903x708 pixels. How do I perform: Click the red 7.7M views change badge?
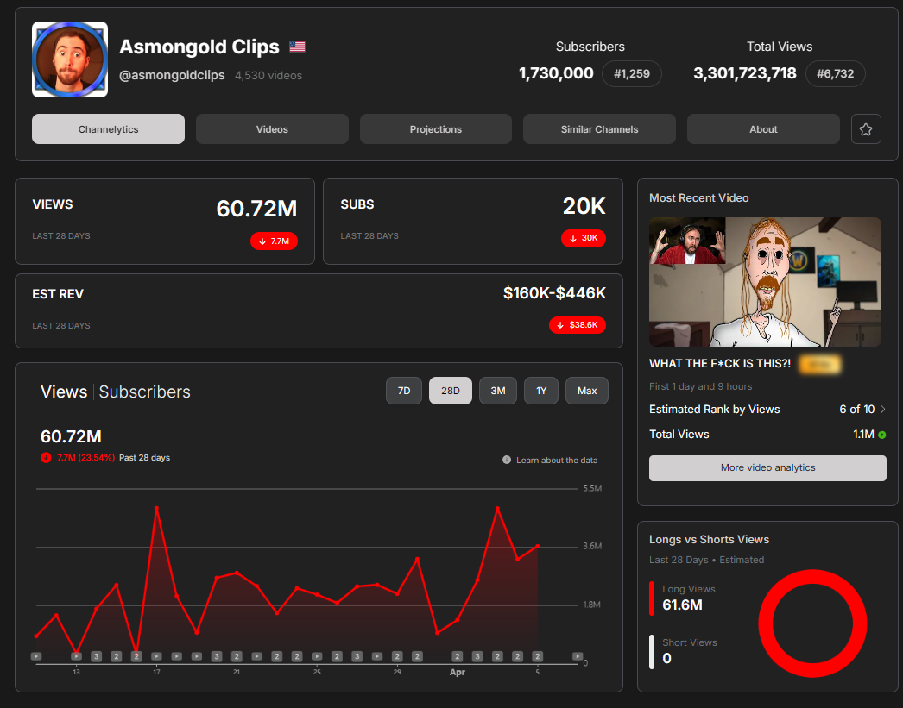pyautogui.click(x=275, y=241)
